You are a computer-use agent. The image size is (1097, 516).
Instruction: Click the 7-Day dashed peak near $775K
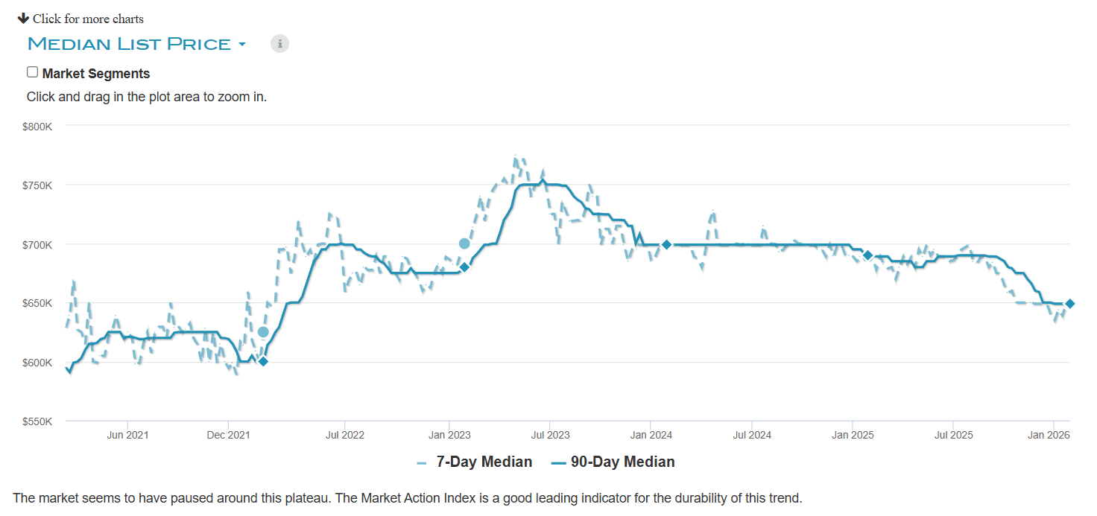[x=516, y=157]
